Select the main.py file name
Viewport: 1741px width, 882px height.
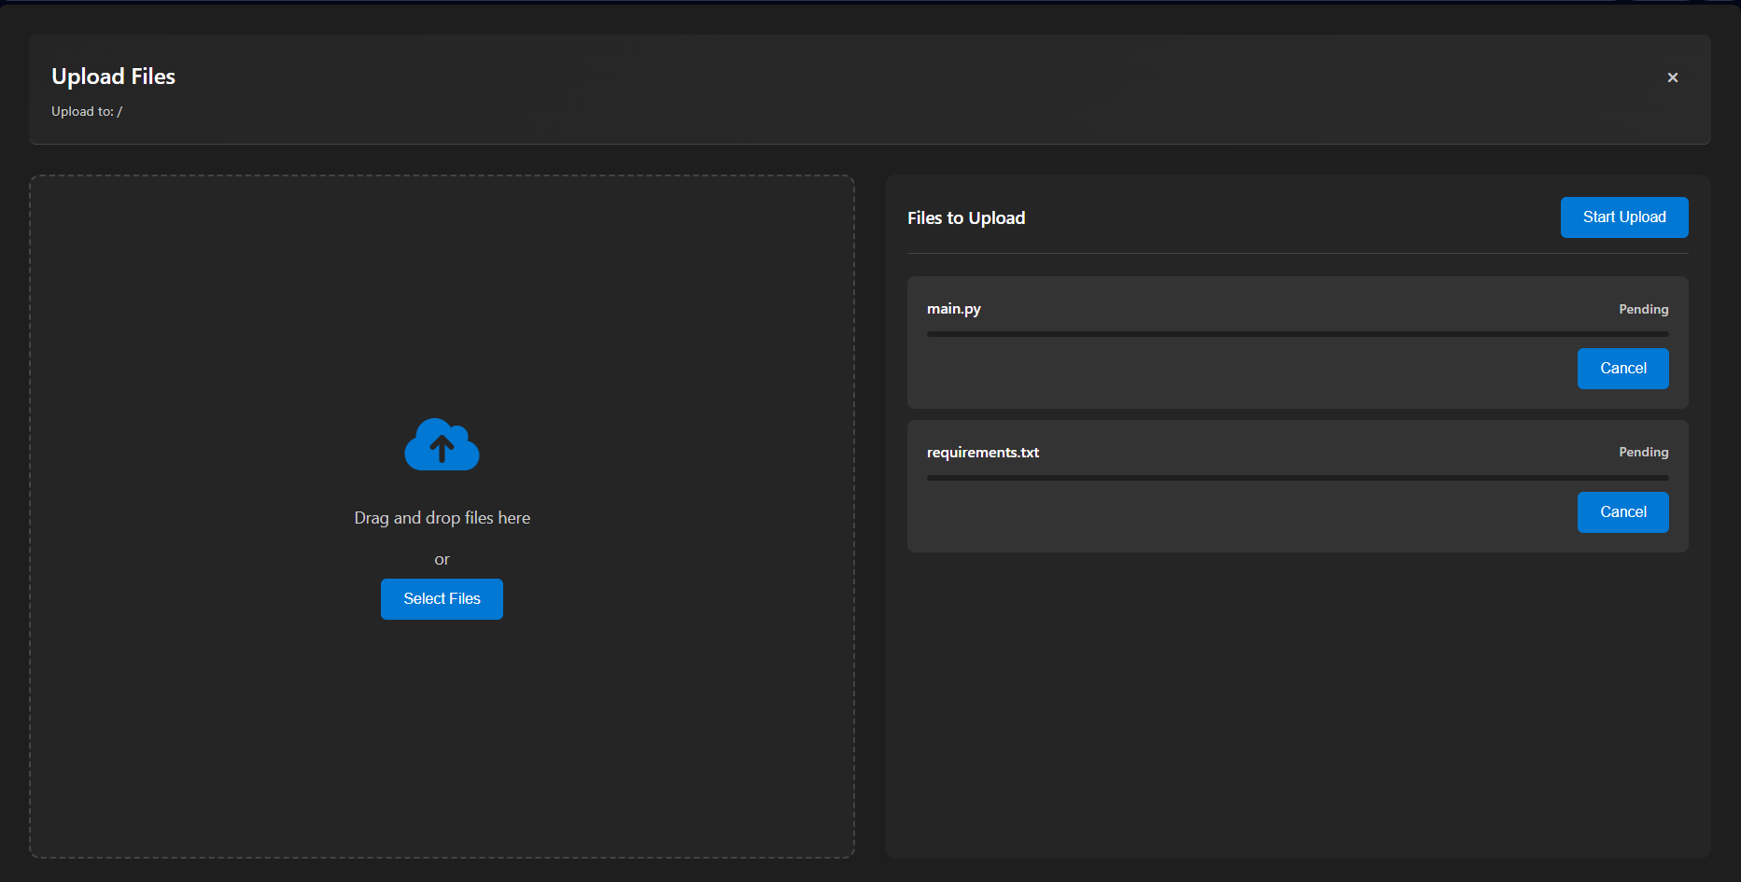[953, 308]
